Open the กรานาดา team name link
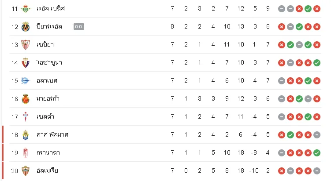Screen dimensions: 331x181 tap(48, 152)
